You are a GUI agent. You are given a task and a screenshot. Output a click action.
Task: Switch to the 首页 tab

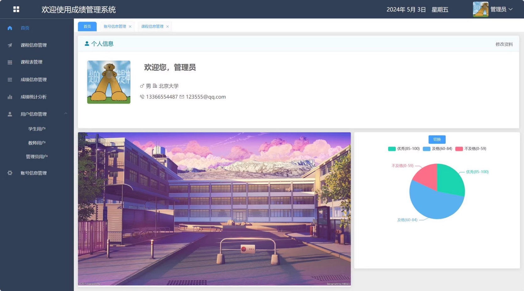[x=87, y=26]
